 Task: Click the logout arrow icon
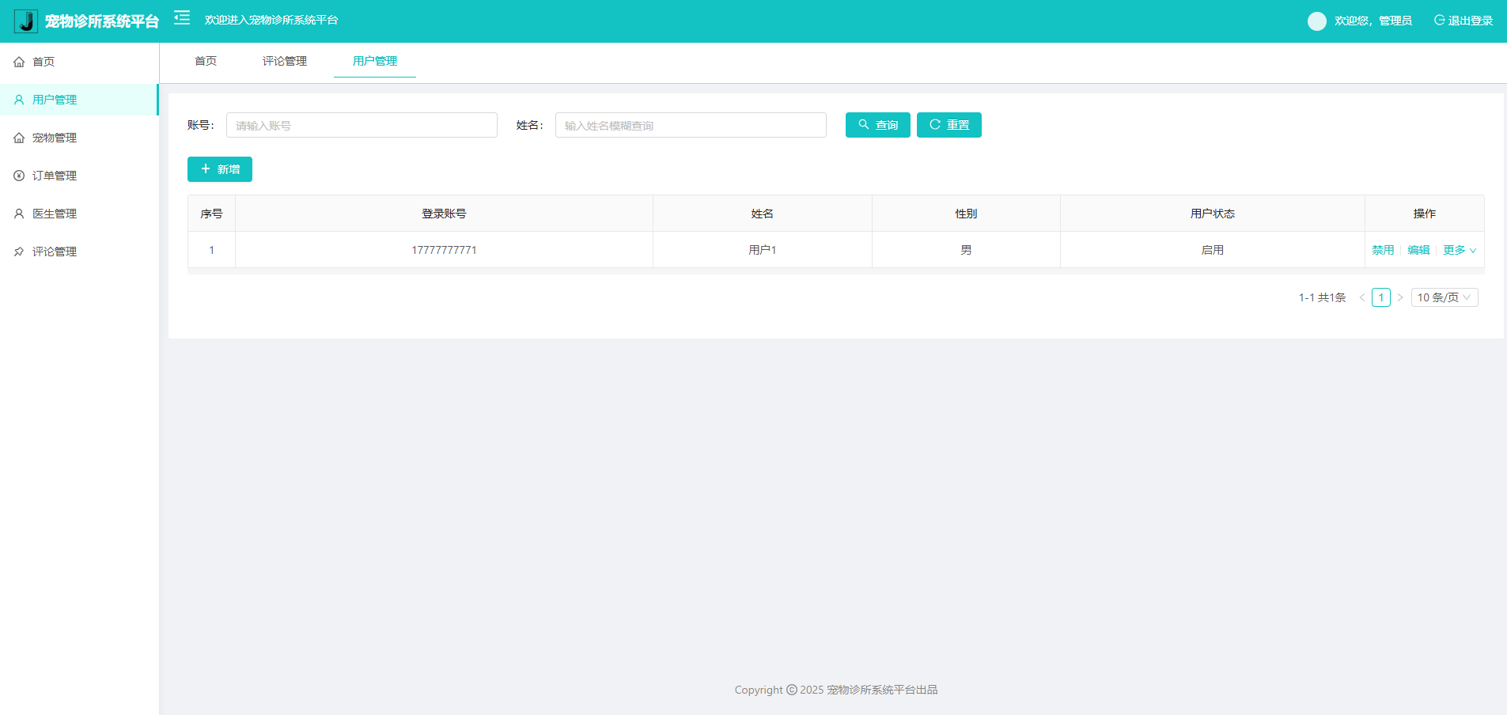pos(1440,21)
